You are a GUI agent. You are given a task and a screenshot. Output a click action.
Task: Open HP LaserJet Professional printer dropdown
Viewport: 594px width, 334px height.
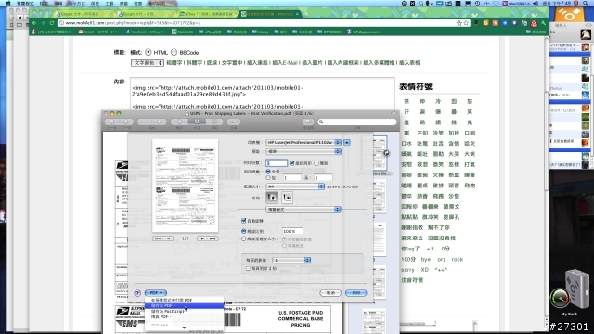[x=303, y=142]
